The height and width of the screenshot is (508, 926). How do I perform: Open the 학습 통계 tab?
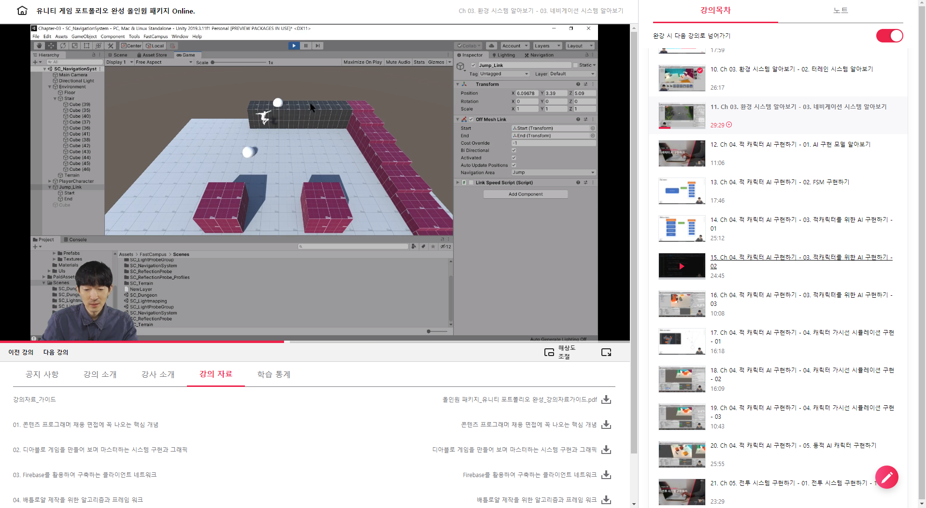coord(274,374)
